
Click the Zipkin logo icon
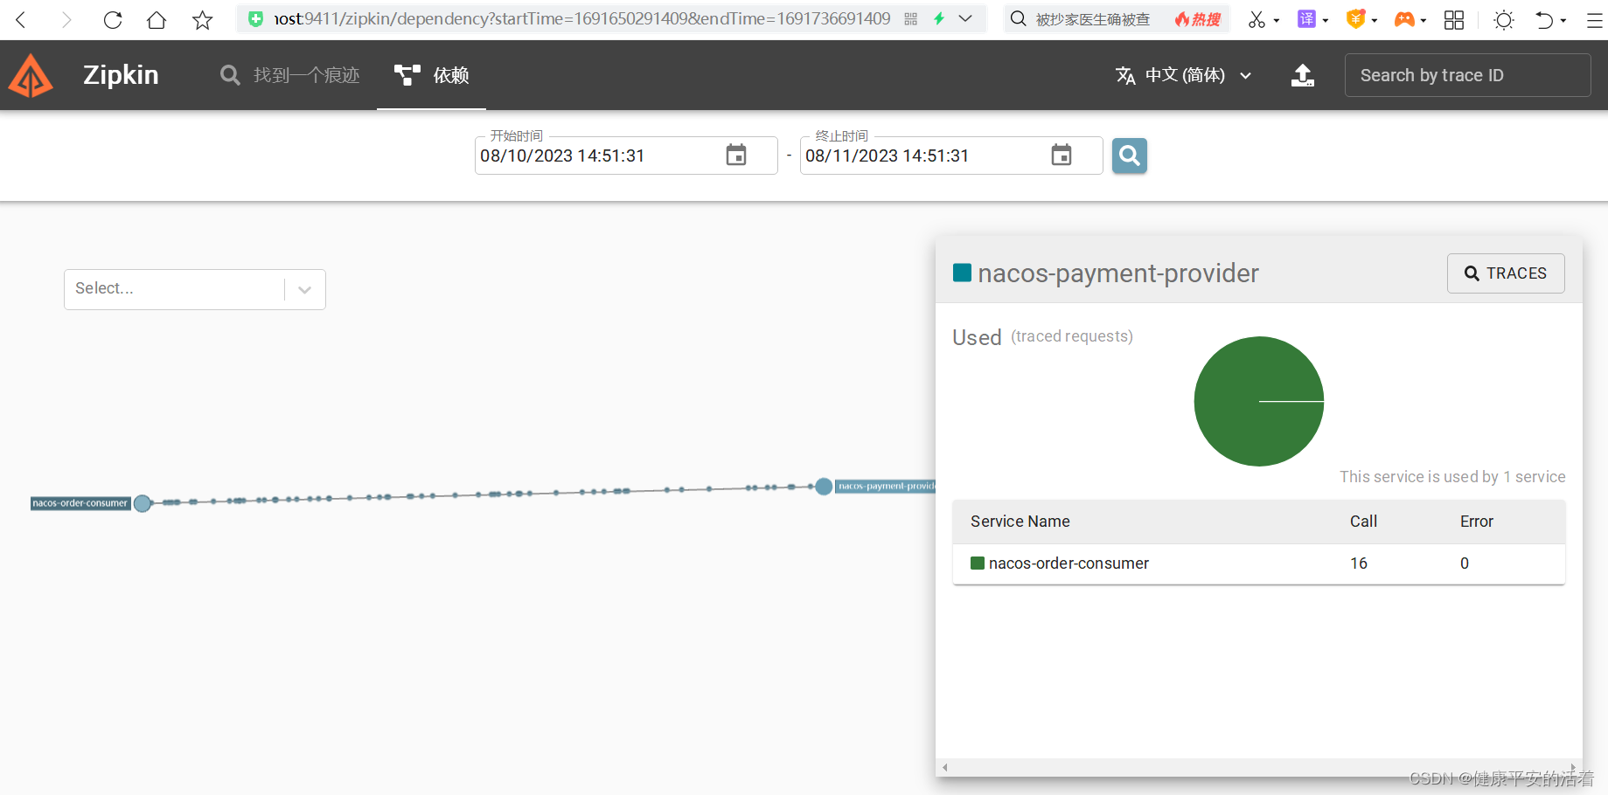coord(31,75)
